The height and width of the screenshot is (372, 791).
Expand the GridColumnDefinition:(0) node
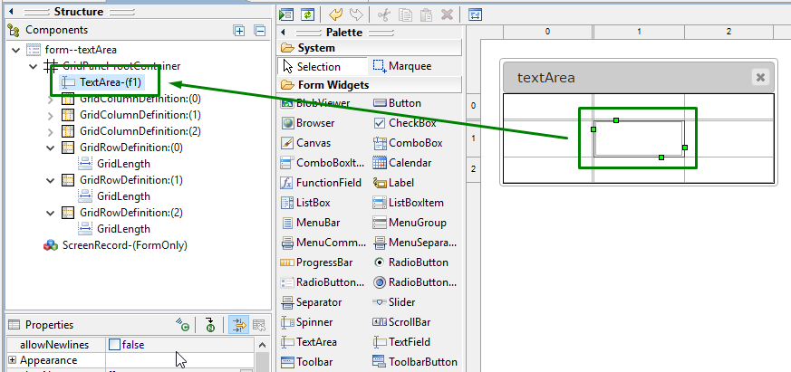(x=50, y=99)
